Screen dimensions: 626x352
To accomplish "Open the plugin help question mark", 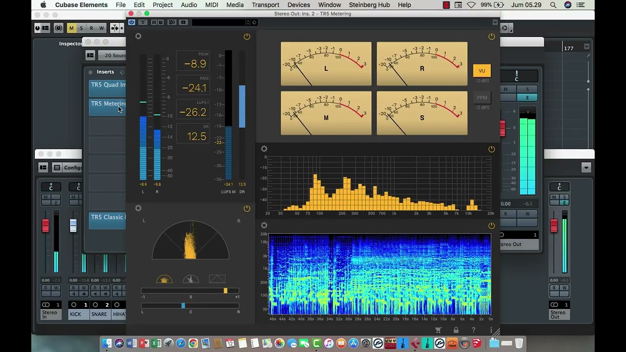I will click(x=473, y=330).
